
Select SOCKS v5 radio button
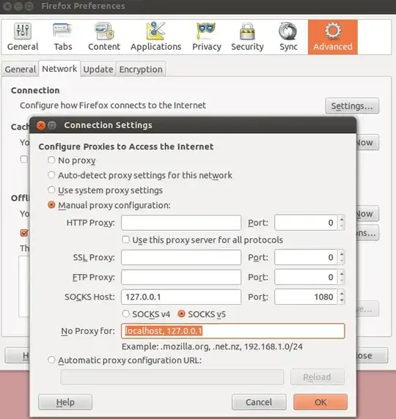[x=181, y=314]
